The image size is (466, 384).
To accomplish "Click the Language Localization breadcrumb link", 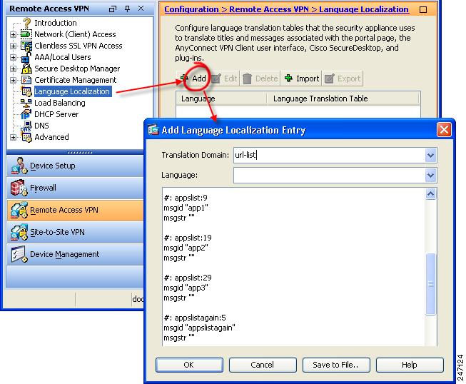I will coord(364,9).
